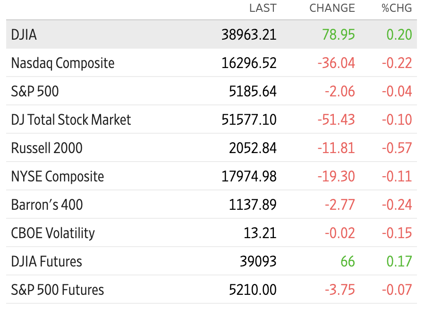This screenshot has height=309, width=425.
Task: Click S&P 500 Futures last 5210.00
Action: tap(253, 290)
